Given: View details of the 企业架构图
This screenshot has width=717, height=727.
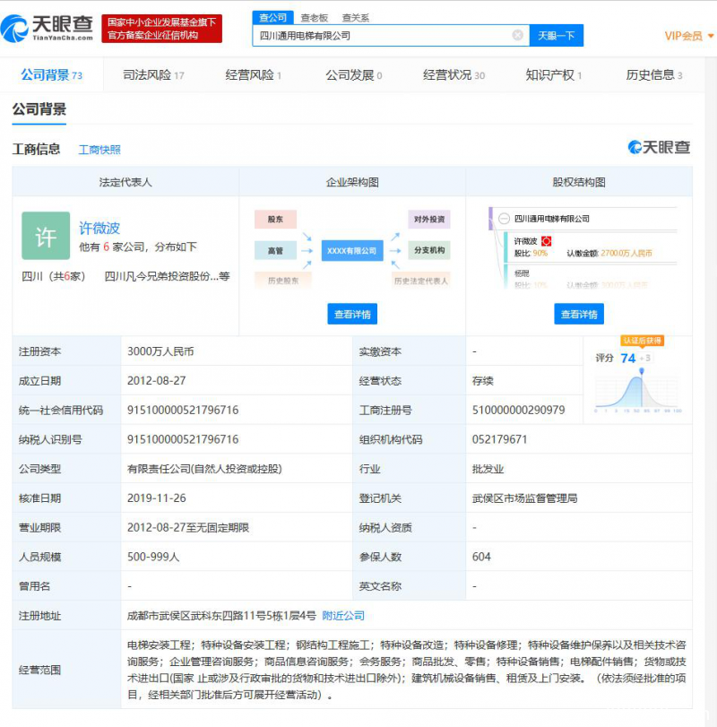Looking at the screenshot, I should click(x=352, y=314).
